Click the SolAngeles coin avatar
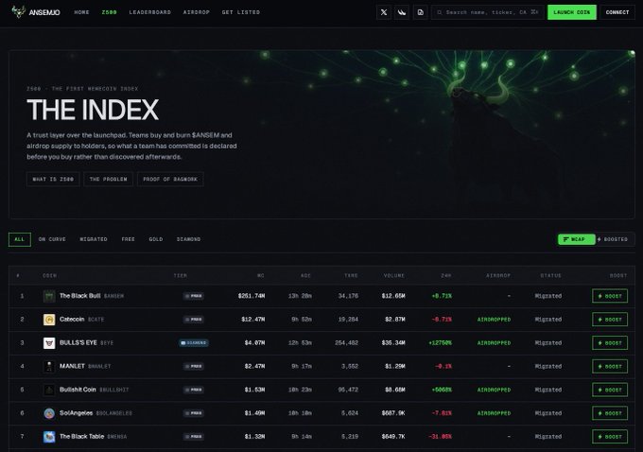 (x=49, y=413)
